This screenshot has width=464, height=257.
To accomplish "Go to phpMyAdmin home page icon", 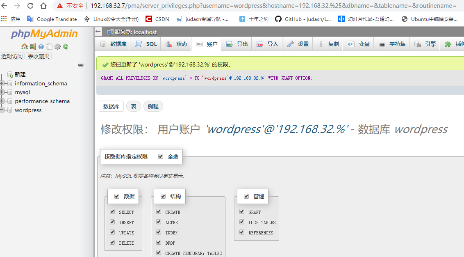I will (24, 46).
